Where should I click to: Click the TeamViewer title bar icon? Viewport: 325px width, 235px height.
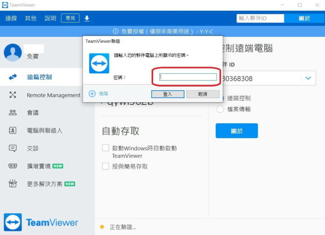[x=5, y=5]
